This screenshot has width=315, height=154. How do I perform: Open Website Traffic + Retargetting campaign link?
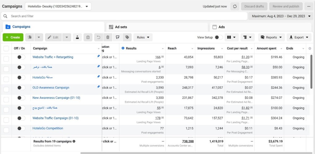tap(53, 57)
